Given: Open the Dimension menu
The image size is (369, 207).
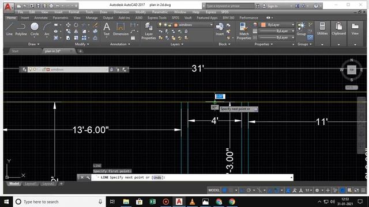Looking at the screenshot, I should click(121, 12).
